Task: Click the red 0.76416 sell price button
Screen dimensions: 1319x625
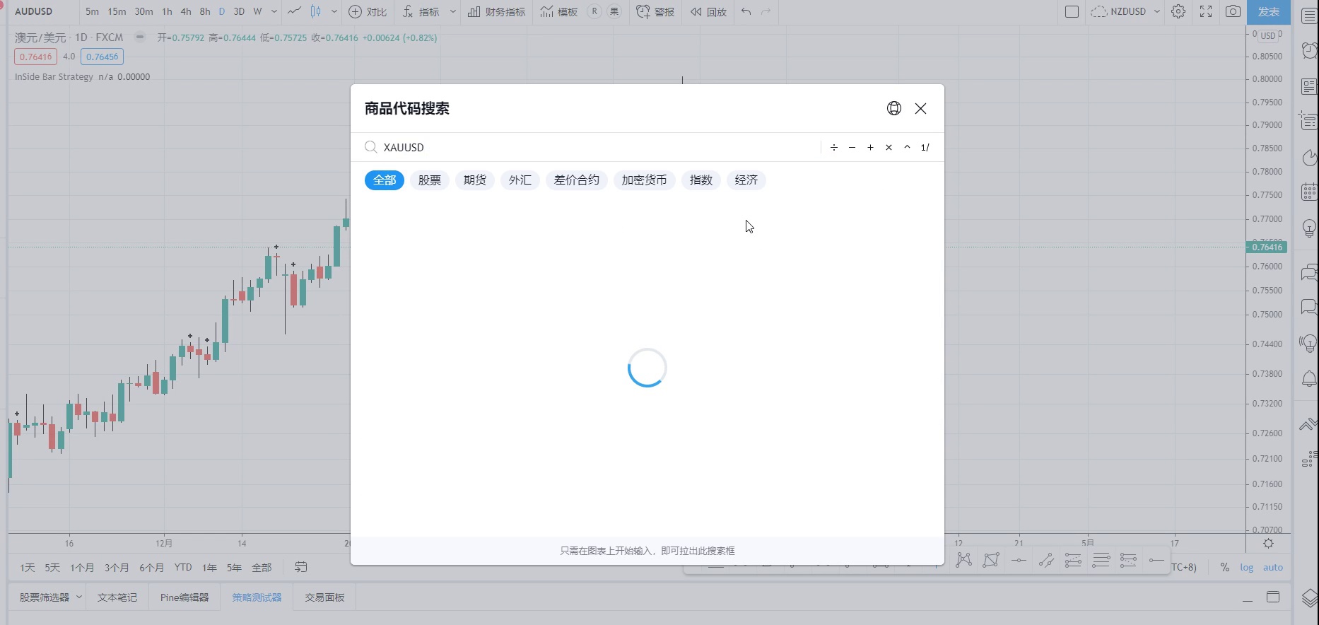Action: coord(36,57)
